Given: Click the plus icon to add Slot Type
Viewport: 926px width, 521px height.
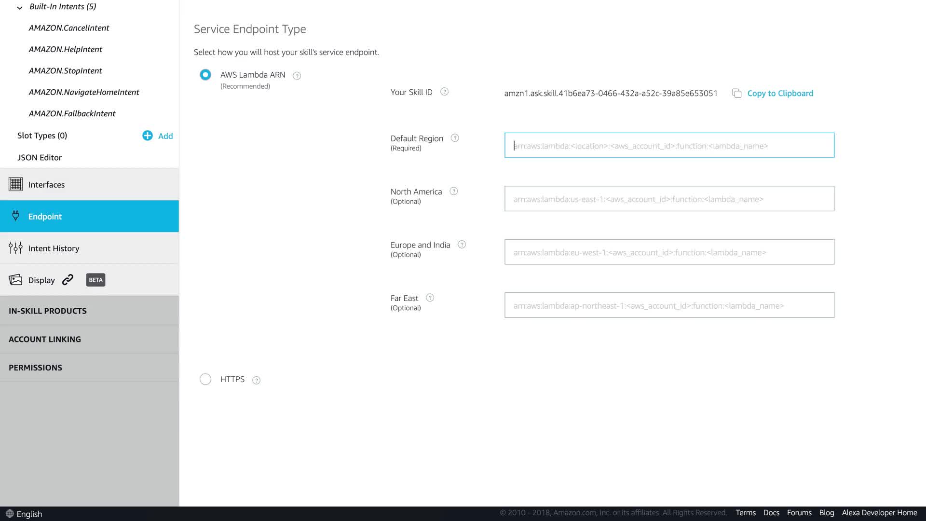Looking at the screenshot, I should (148, 136).
